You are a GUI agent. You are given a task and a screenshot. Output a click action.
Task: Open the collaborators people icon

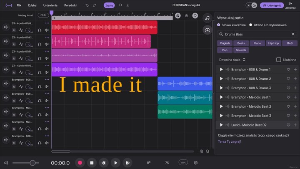207,30
